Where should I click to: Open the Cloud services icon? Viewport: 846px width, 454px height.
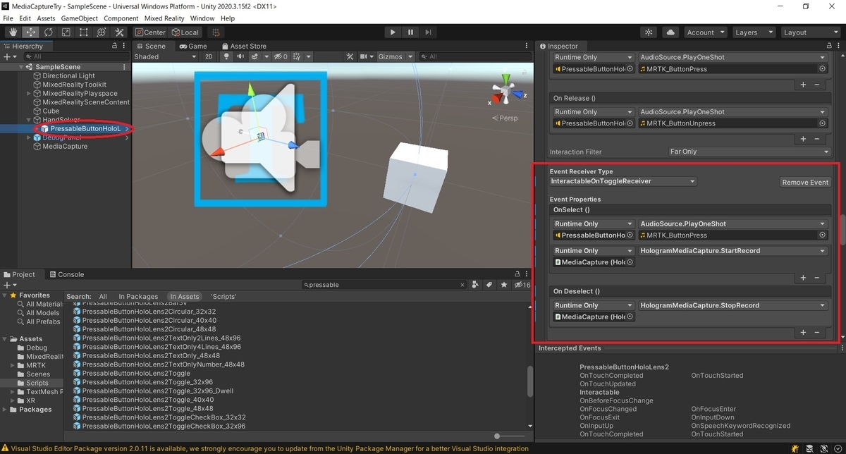coord(670,32)
